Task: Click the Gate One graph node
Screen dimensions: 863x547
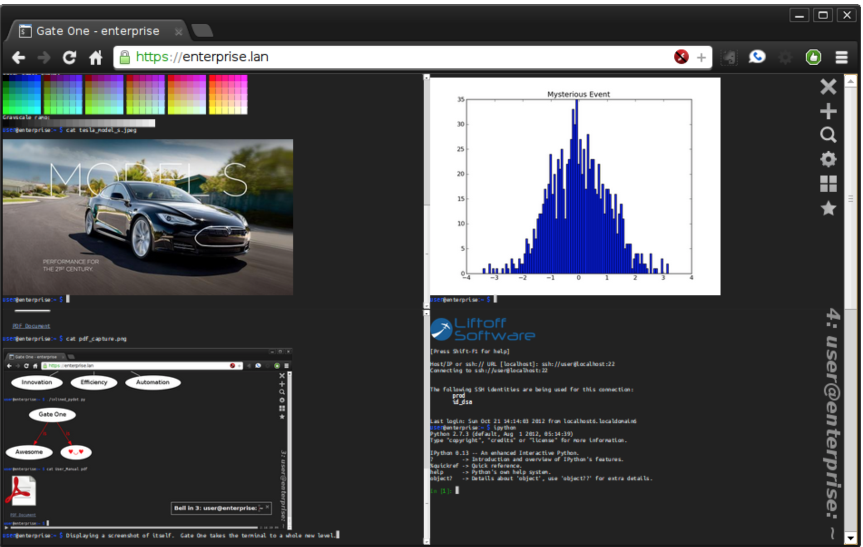Action: click(x=52, y=415)
